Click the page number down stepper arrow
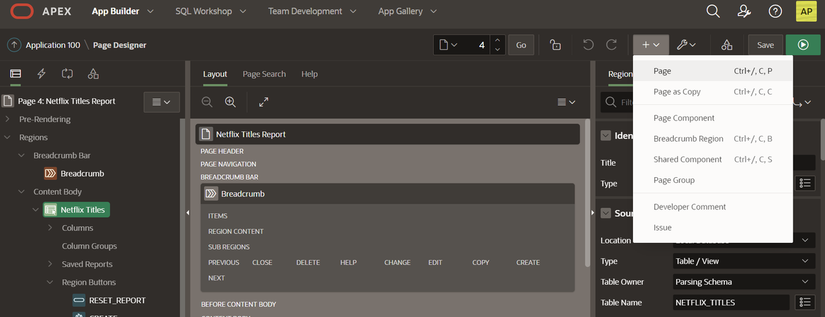This screenshot has height=317, width=825. (496, 50)
